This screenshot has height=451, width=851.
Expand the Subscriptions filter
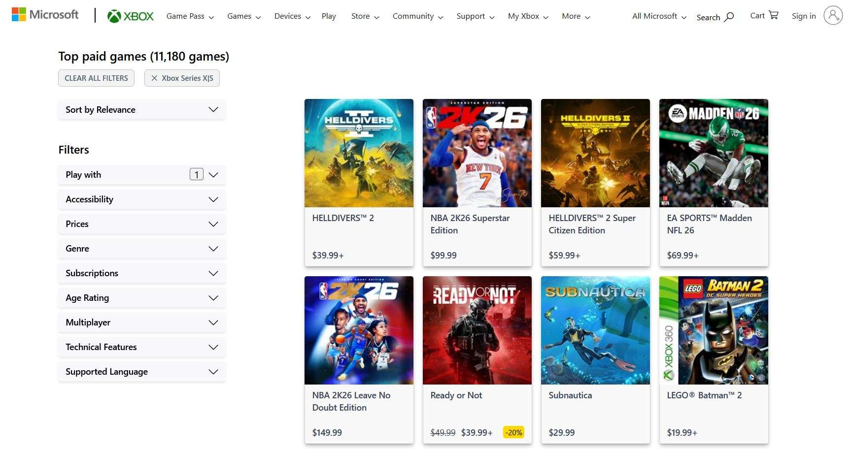[x=142, y=273]
